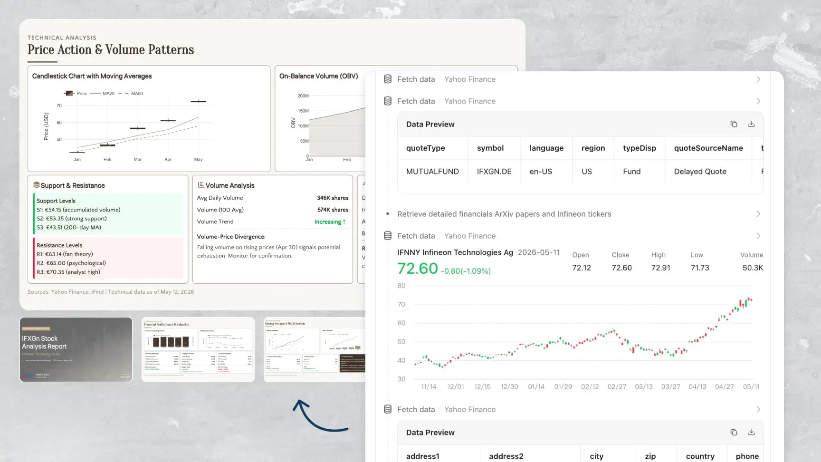
Task: Click the Retrieve detailed financials ArXiv papers step
Action: coord(504,214)
